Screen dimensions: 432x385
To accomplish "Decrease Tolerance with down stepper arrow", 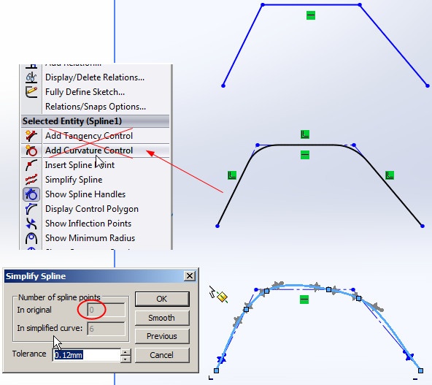I will click(126, 359).
